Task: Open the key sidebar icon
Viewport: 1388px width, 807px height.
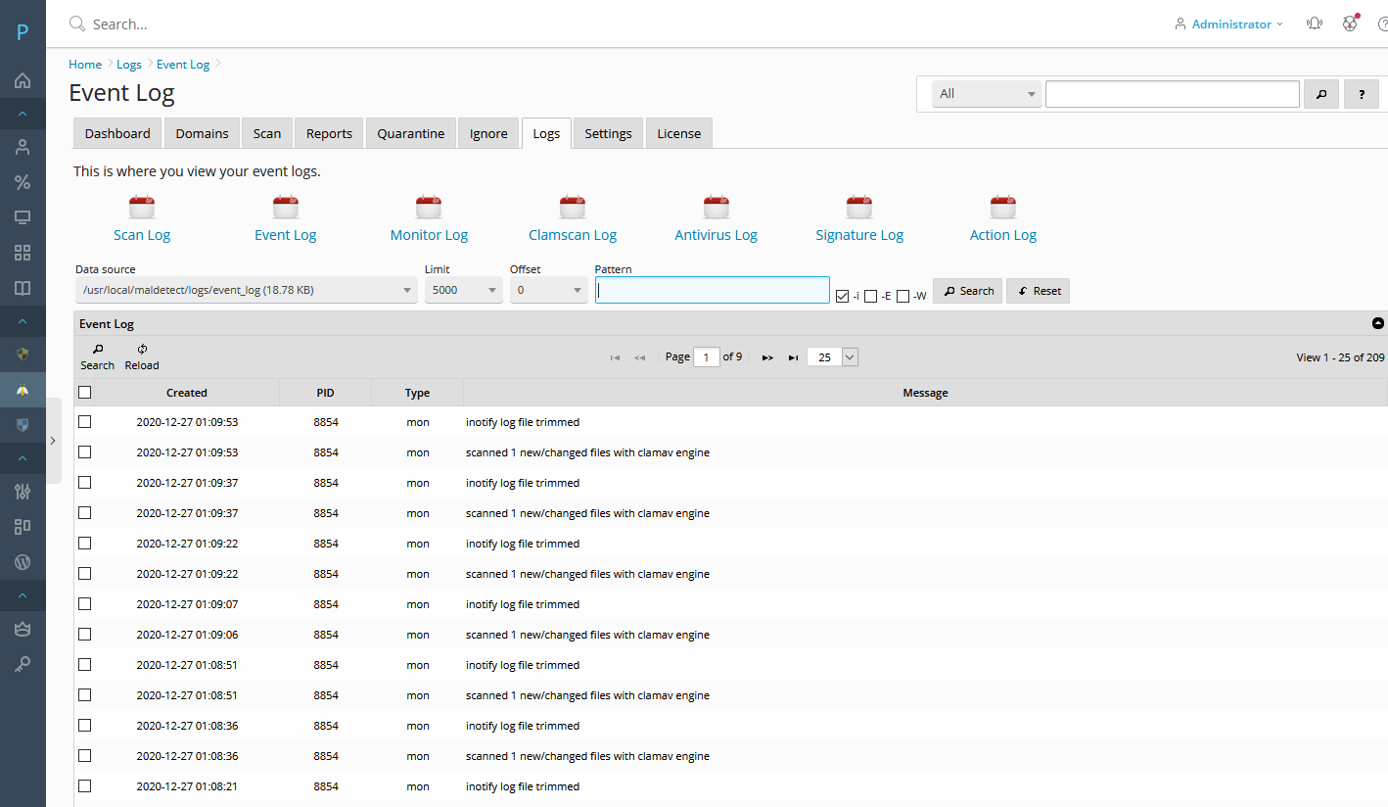Action: click(23, 664)
